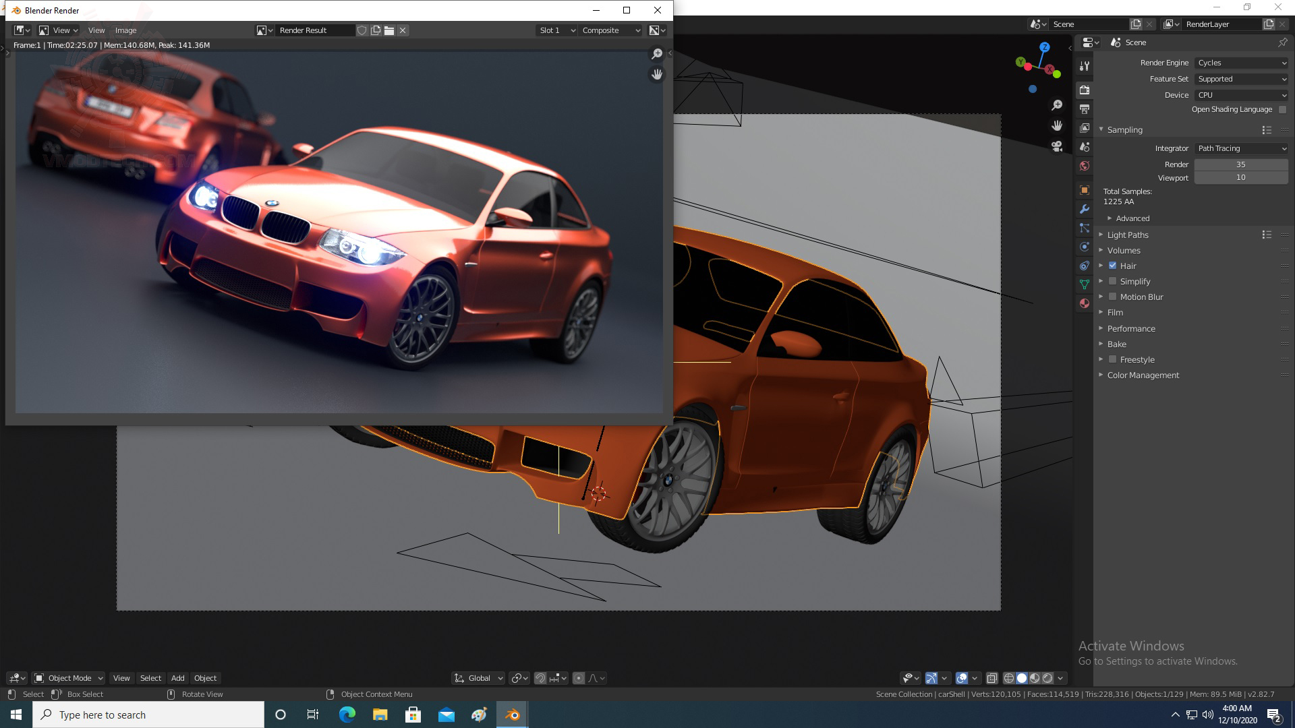Expand the Light Paths panel
Screen dimensions: 1295x728
[x=1128, y=235]
